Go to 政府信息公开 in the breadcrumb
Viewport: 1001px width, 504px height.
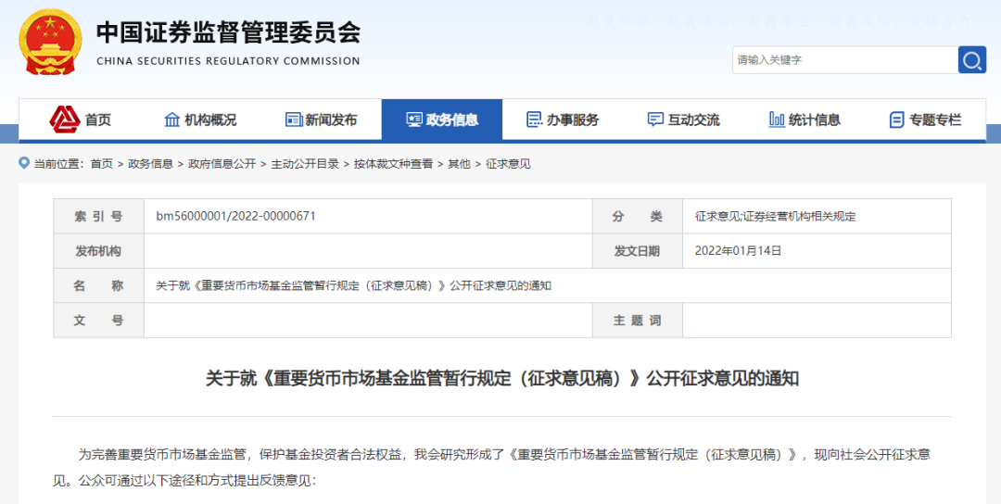point(222,164)
